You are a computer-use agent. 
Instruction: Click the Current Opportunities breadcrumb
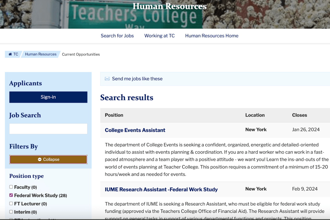tap(81, 54)
